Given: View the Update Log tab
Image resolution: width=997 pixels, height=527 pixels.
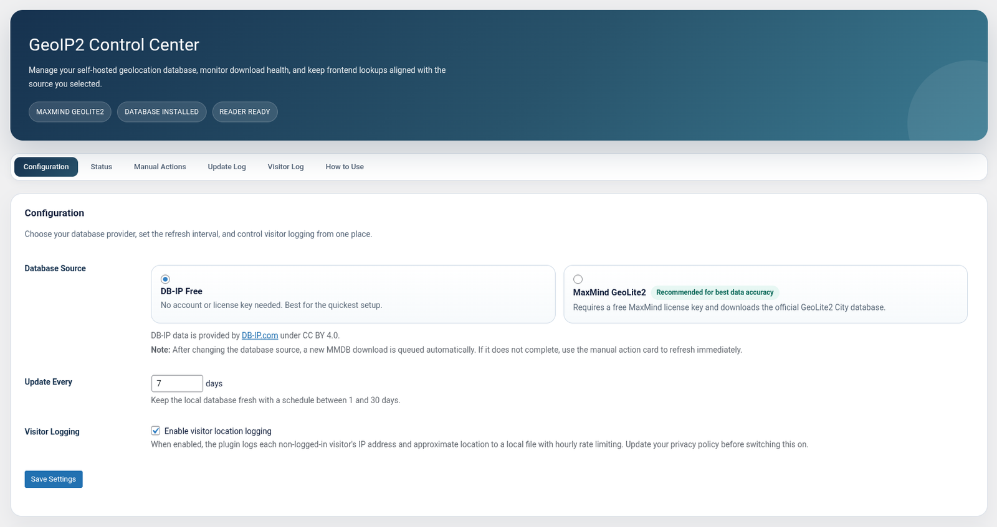Looking at the screenshot, I should [227, 167].
